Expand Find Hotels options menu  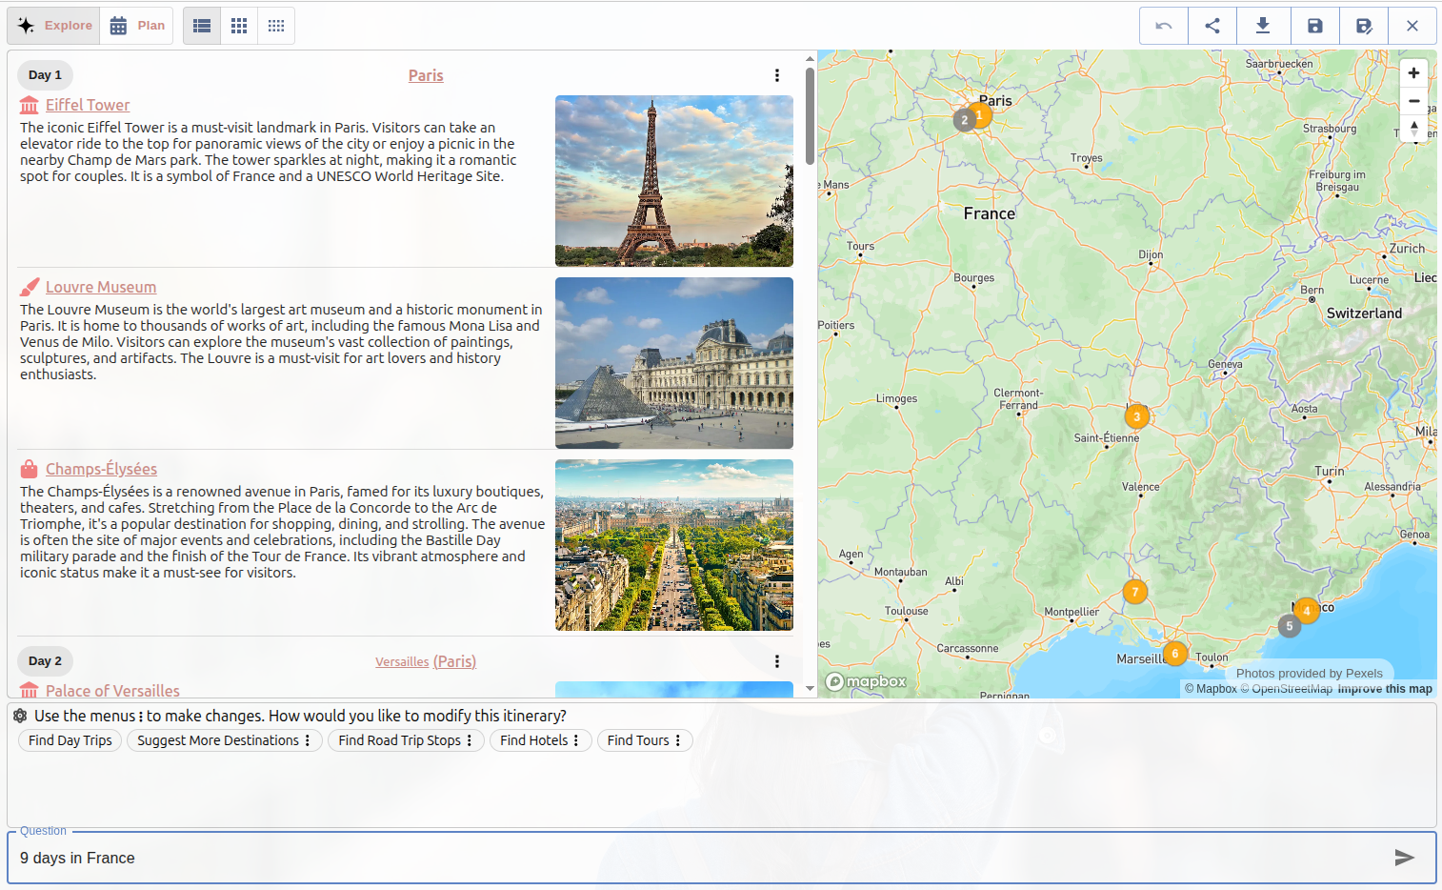click(x=577, y=740)
